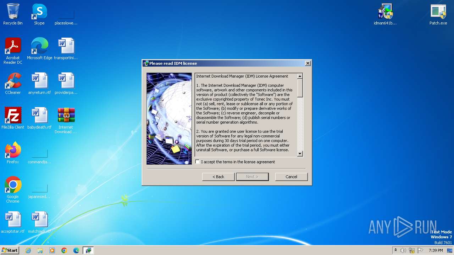Click the Back button in IDM setup
Image resolution: width=454 pixels, height=255 pixels.
[x=218, y=177]
